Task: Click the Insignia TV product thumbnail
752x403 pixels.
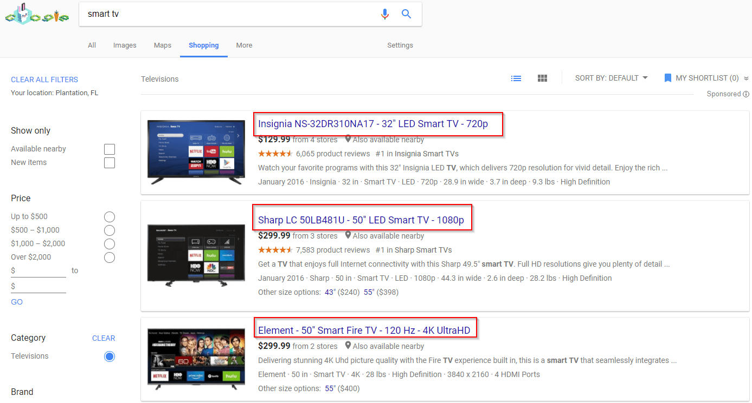Action: click(196, 153)
